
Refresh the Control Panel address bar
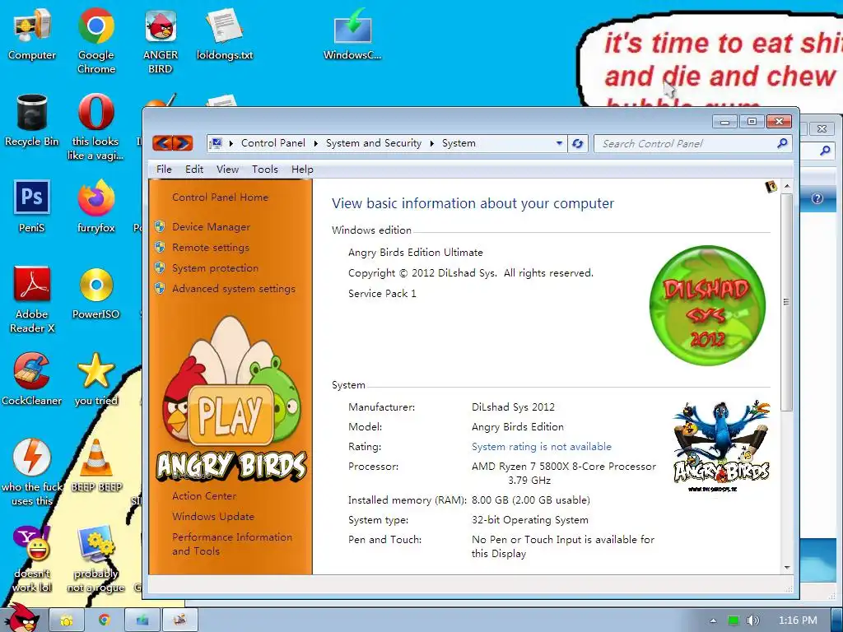point(577,143)
